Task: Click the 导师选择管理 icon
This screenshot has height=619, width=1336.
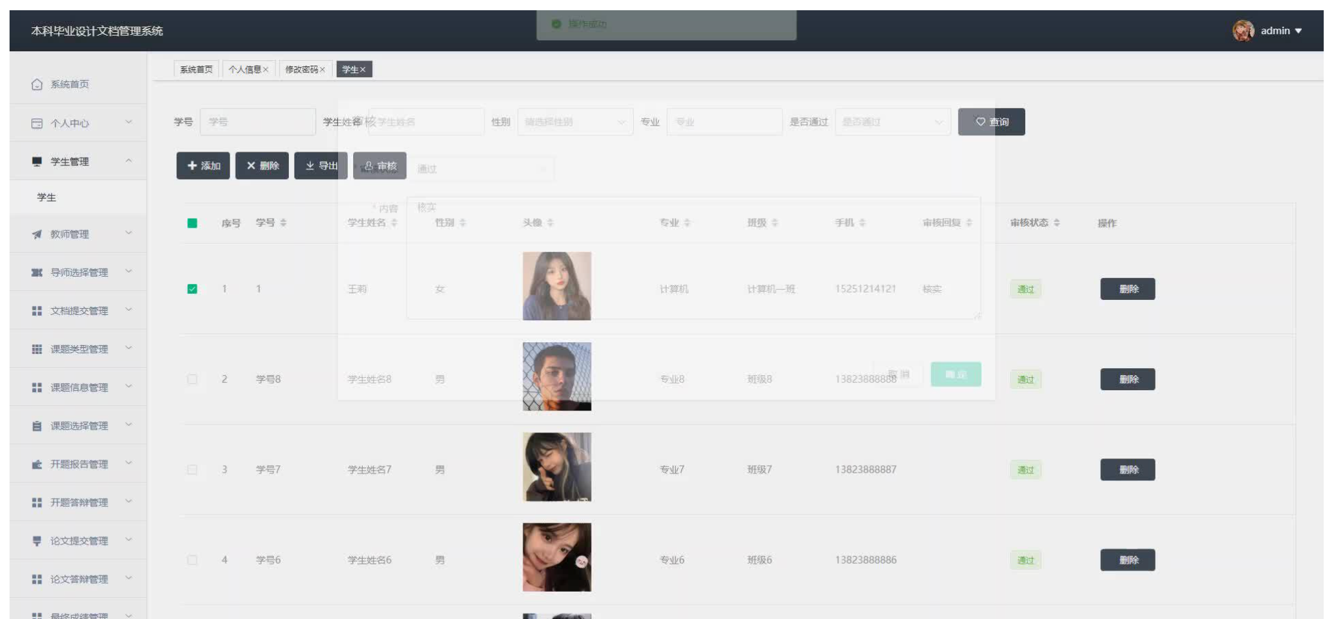Action: point(37,273)
